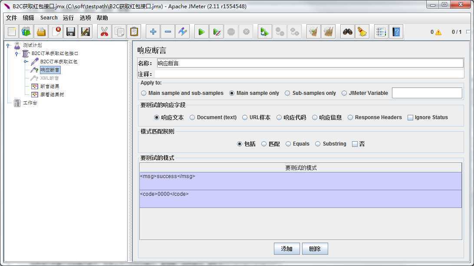Click the Clear results broom icon
The width and height of the screenshot is (474, 266).
point(313,32)
